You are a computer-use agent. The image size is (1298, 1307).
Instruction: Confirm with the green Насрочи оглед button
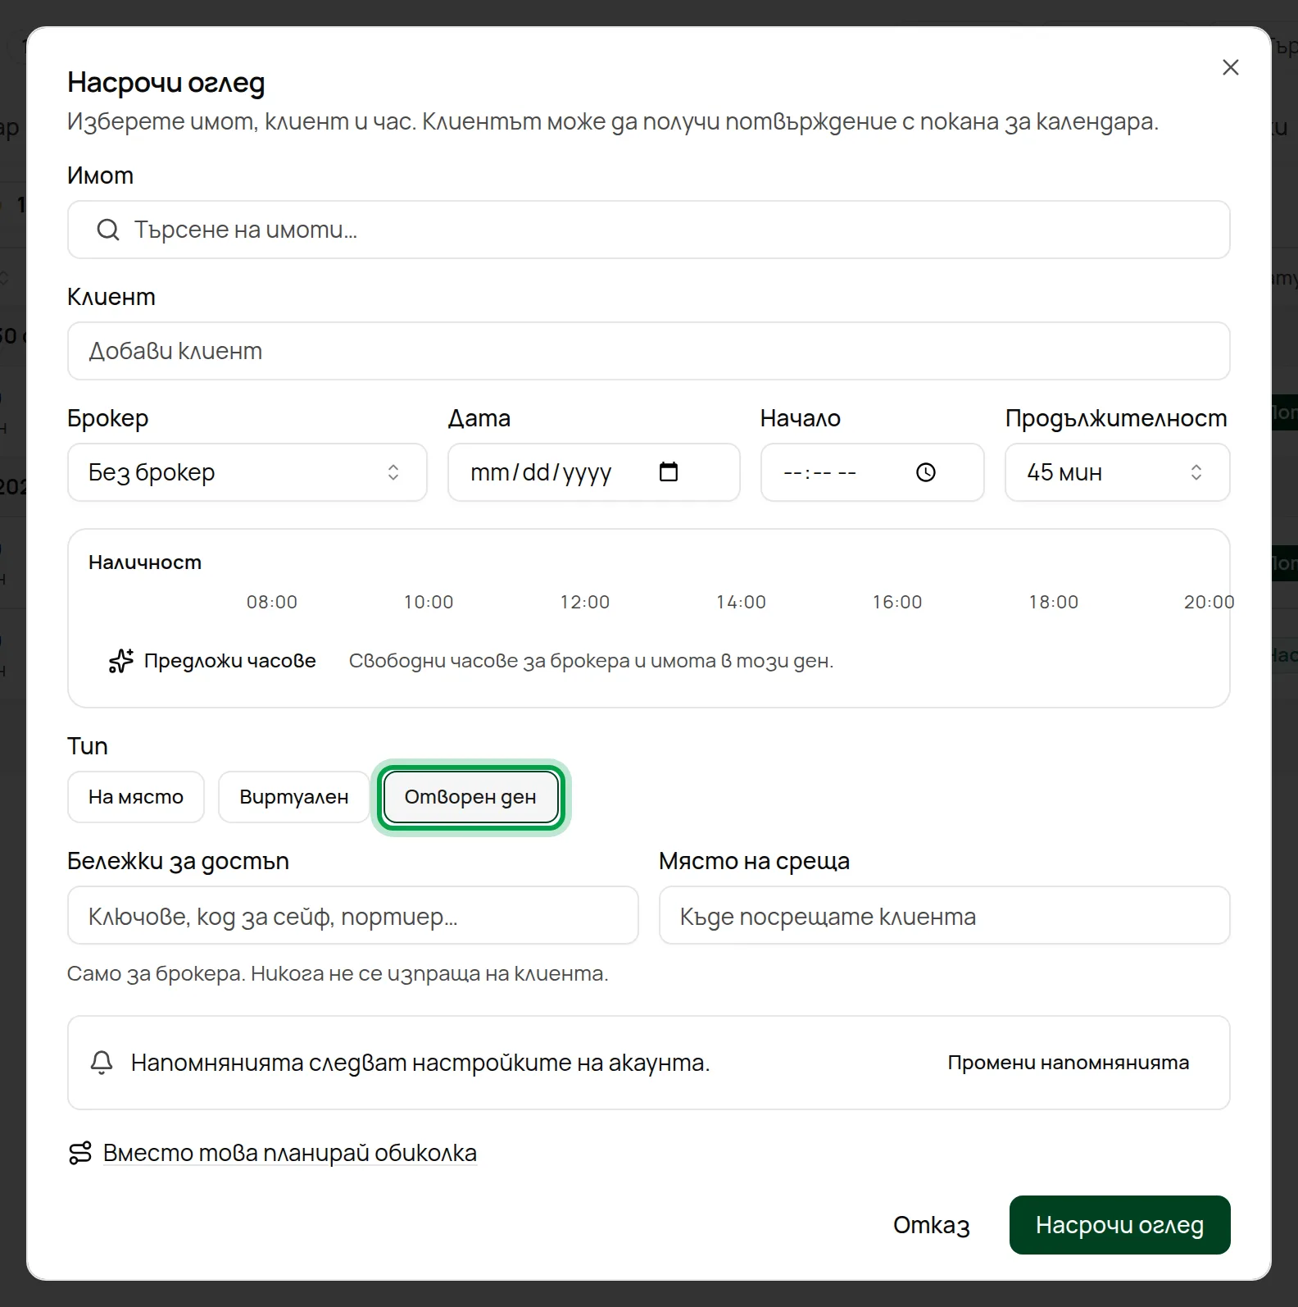click(1120, 1225)
